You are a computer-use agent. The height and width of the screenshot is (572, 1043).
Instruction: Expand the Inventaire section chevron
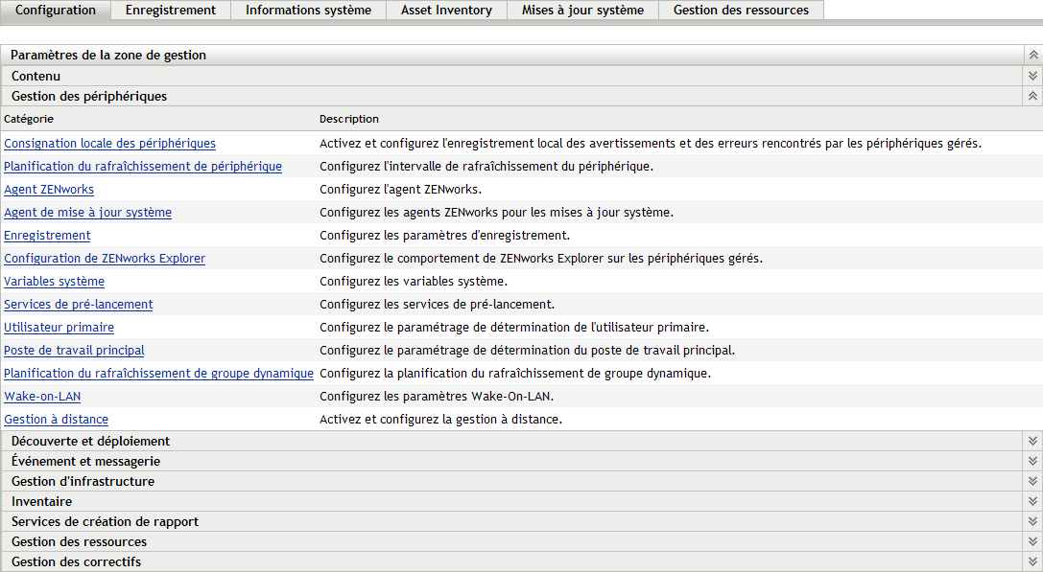point(1032,500)
